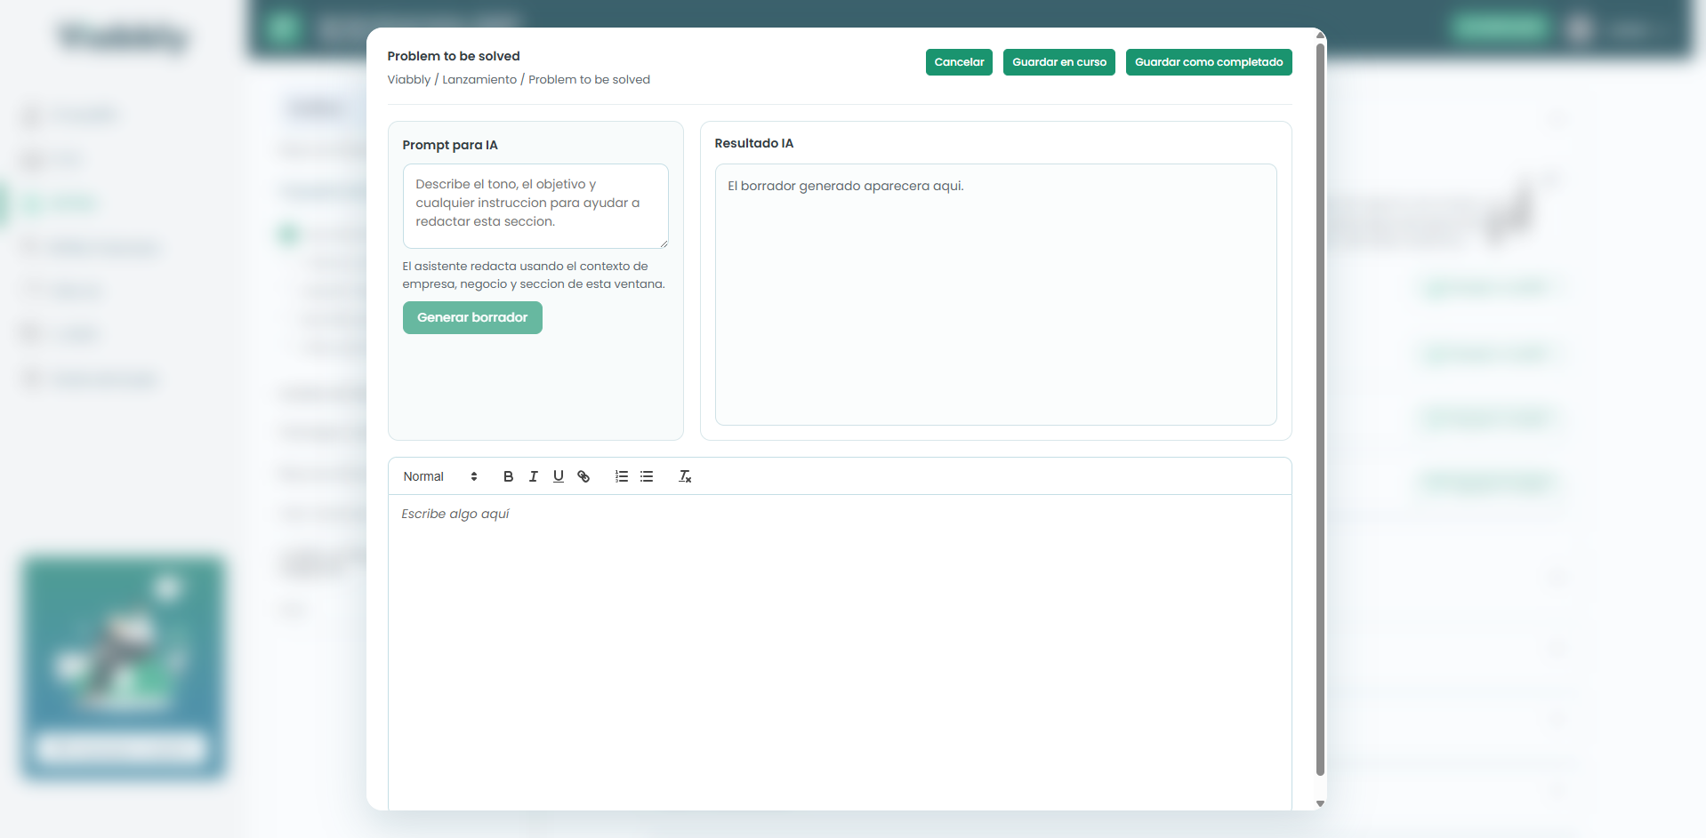Toggle bold formatting in the editor toolbar
1706x838 pixels.
[508, 476]
